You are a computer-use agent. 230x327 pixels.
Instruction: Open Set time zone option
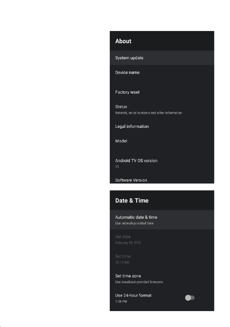pos(162,278)
